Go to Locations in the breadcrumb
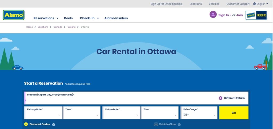The height and width of the screenshot is (129, 273). click(x=43, y=27)
